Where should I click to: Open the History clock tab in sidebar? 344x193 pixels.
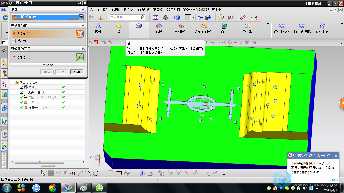4,135
